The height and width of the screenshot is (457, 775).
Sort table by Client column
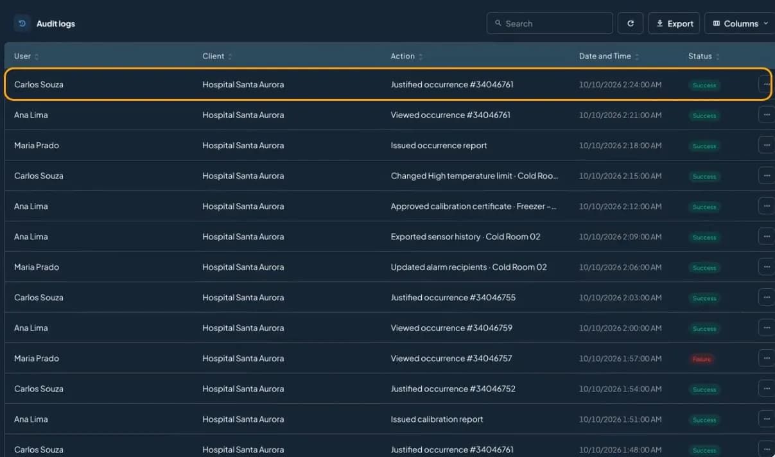217,56
